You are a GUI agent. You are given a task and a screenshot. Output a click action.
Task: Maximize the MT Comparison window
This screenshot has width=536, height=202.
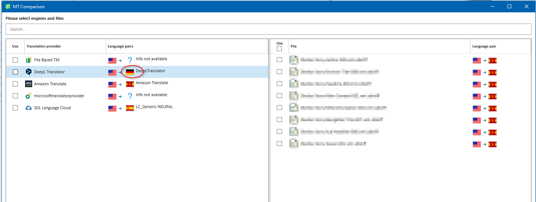509,6
